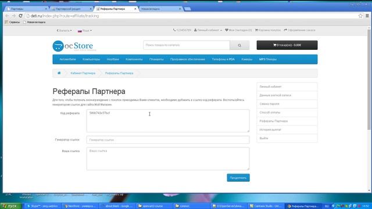372x209 pixels.
Task: Open a new tab with the new-tab button
Action: (187, 9)
